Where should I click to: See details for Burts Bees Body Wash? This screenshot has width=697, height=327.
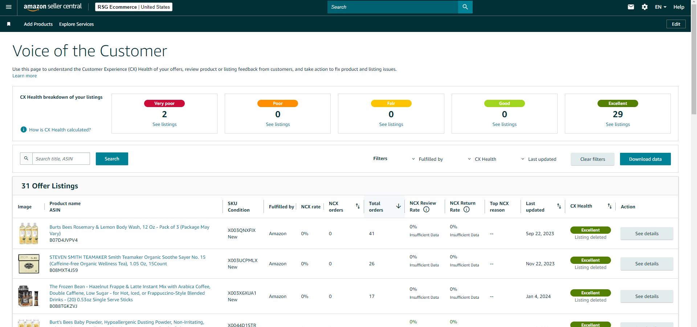(647, 233)
